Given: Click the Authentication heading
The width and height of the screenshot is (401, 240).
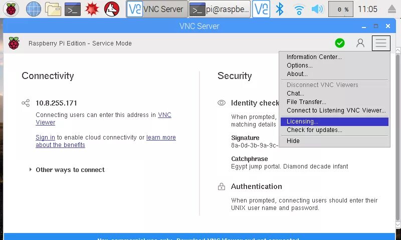Looking at the screenshot, I should click(257, 186).
